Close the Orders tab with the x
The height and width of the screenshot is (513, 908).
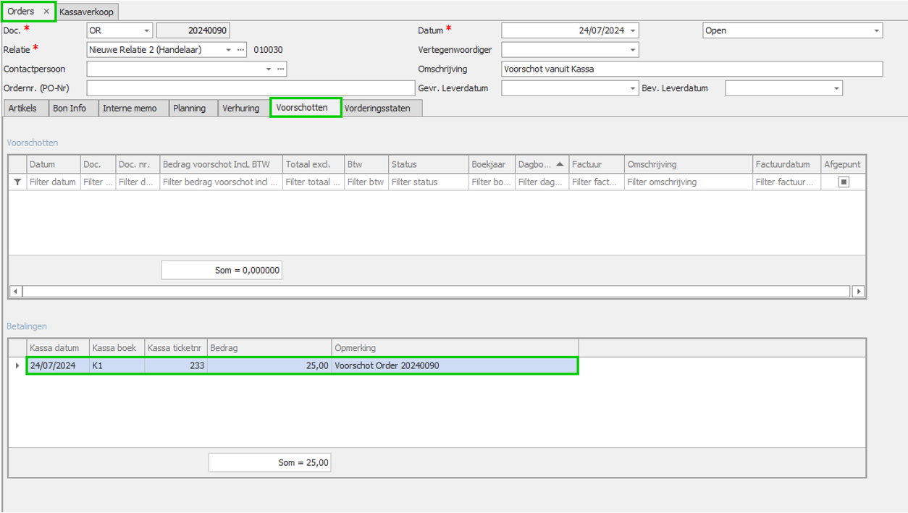point(46,12)
